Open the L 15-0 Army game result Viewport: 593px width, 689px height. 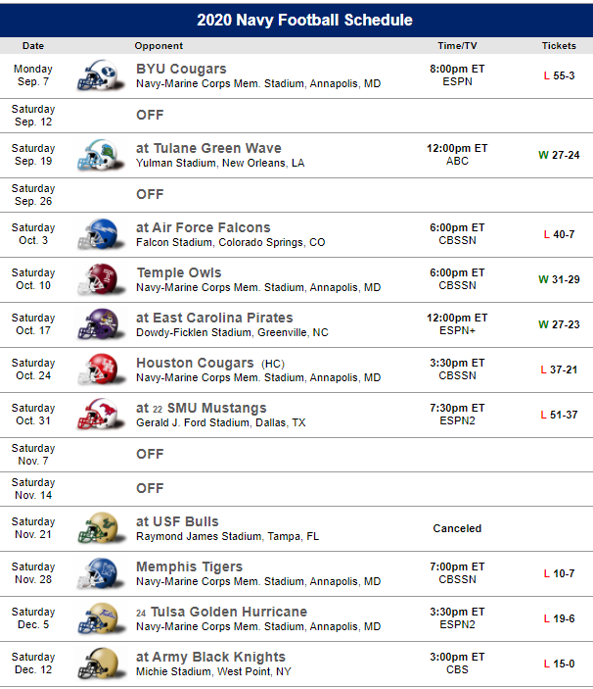[559, 664]
